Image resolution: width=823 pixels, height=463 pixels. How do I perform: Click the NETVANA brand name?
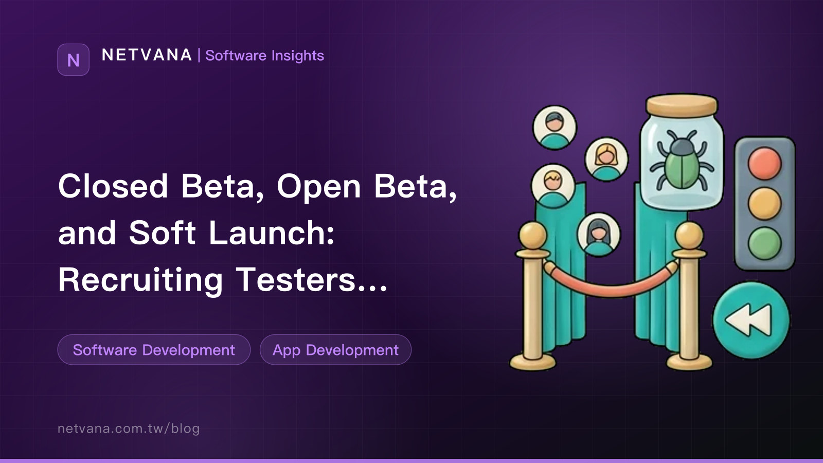coord(147,55)
